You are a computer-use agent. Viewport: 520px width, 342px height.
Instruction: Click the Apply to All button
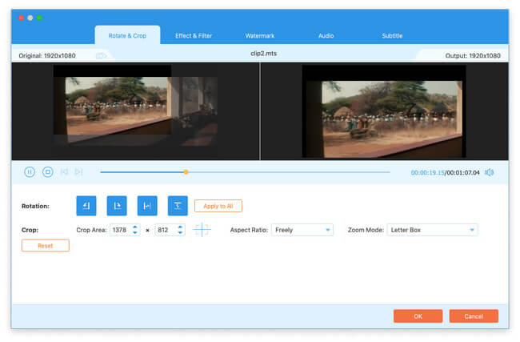[218, 206]
